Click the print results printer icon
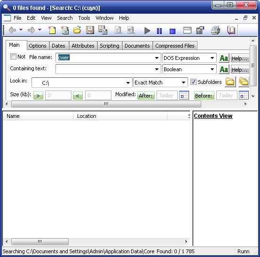260x257 pixels. coord(215,30)
